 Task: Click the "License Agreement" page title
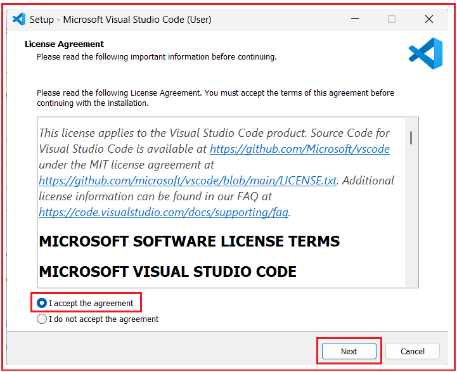tap(64, 44)
